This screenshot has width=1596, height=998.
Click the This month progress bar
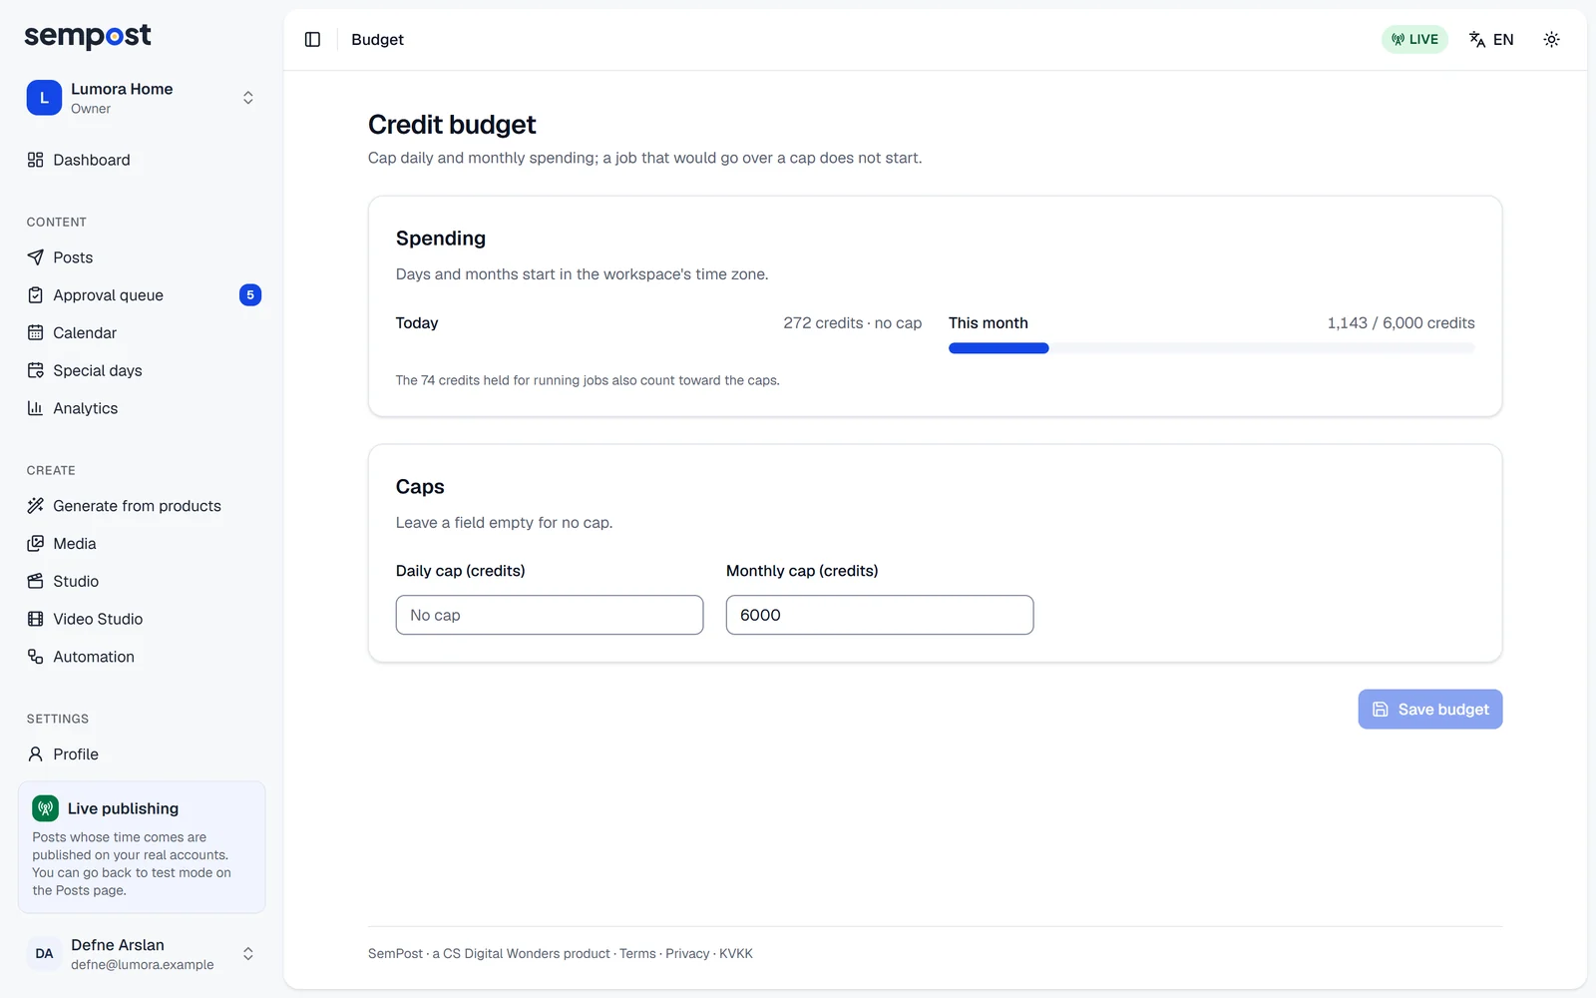[x=1211, y=348]
